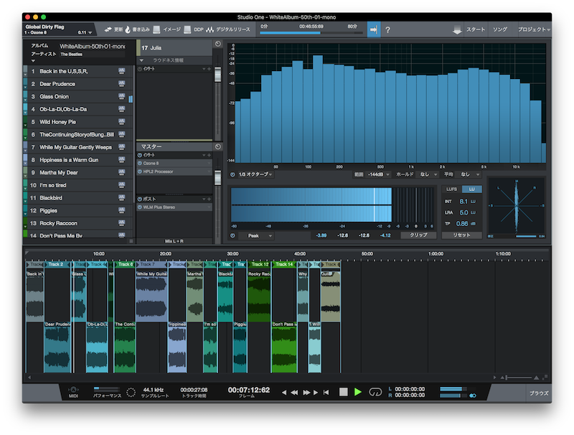Image resolution: width=574 pixels, height=435 pixels.
Task: Adjust the Julia track volume fader
Action: pos(218,75)
